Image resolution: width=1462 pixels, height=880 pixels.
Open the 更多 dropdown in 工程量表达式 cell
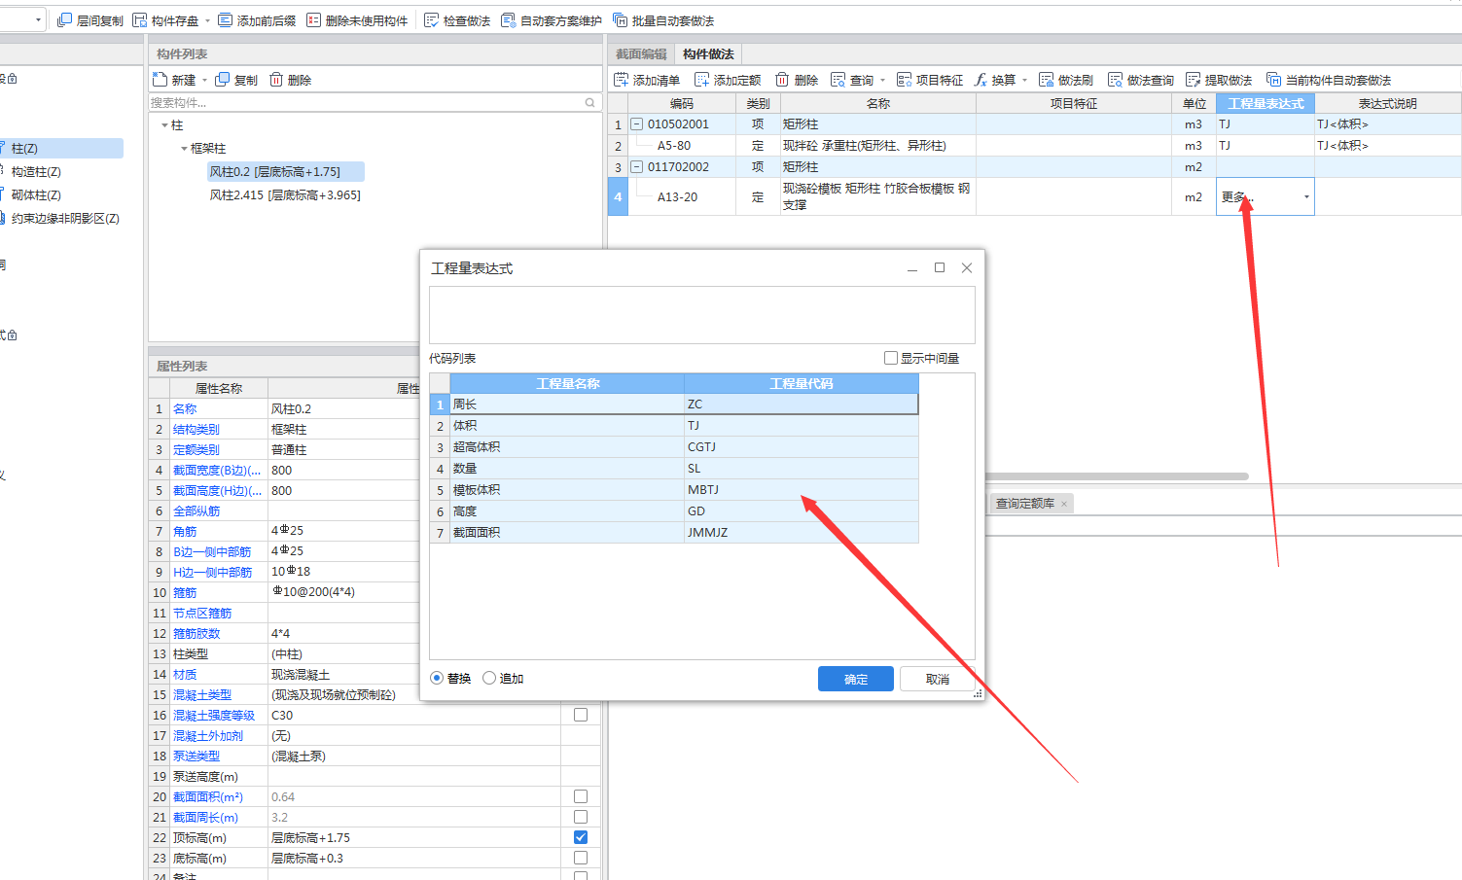tap(1306, 196)
